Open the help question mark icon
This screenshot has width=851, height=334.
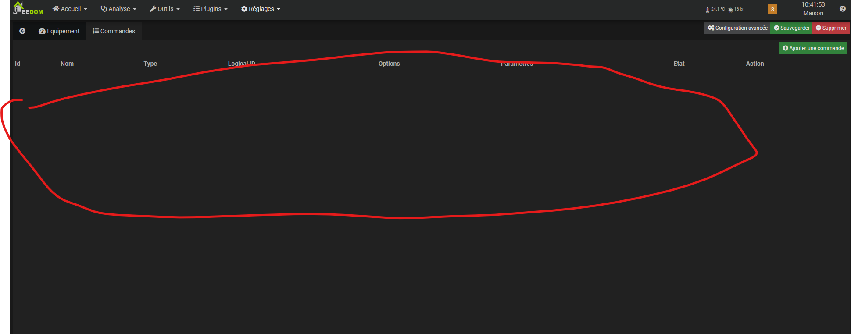843,9
